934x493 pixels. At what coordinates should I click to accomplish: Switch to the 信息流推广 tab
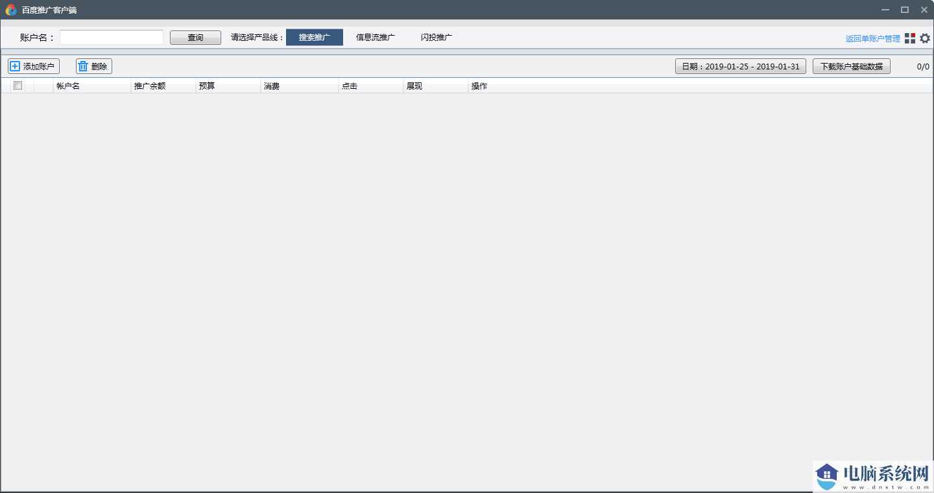point(376,38)
